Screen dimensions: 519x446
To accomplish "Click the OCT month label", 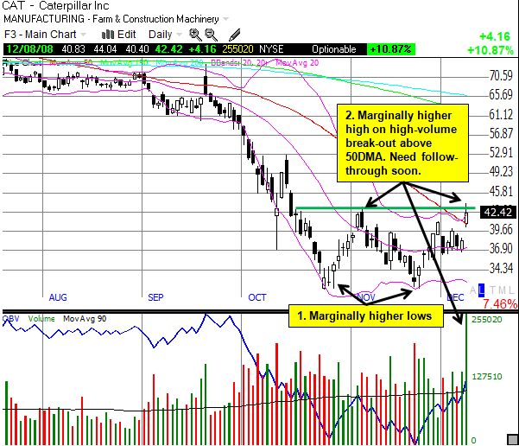I will pos(257,297).
